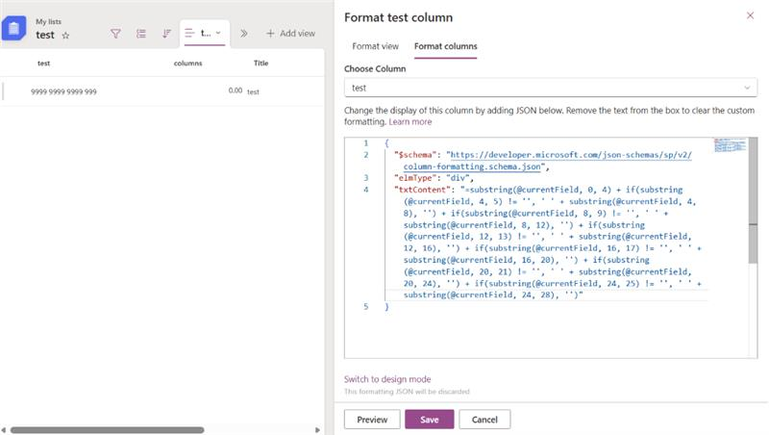Click the "elmType" line in editor

point(434,178)
